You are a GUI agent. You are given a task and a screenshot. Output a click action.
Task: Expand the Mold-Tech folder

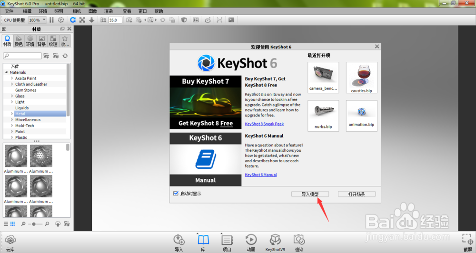coord(12,126)
